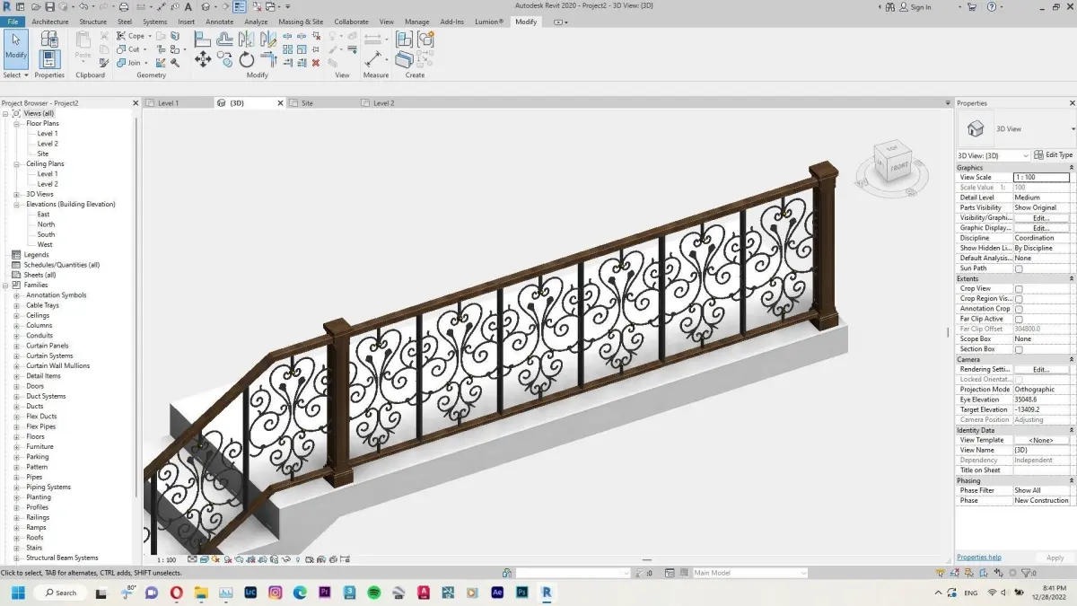Switch to the Architecture ribbon tab
This screenshot has width=1077, height=606.
(50, 22)
